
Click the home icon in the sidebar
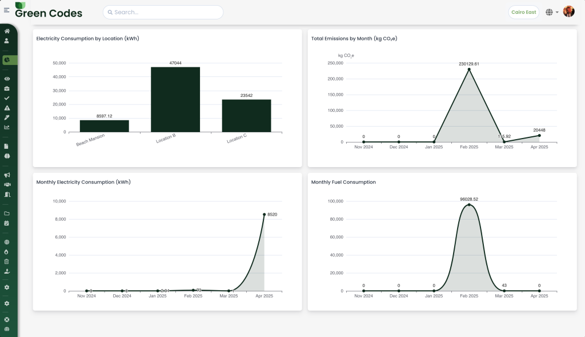[7, 31]
